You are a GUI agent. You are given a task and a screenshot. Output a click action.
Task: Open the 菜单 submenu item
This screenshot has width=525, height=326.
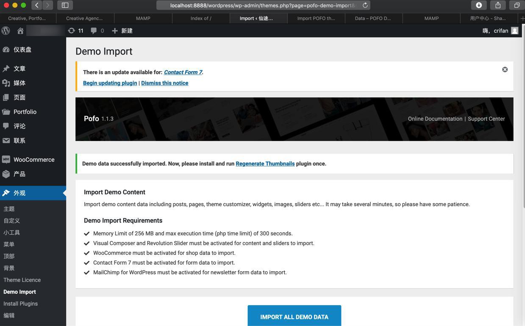pyautogui.click(x=9, y=244)
